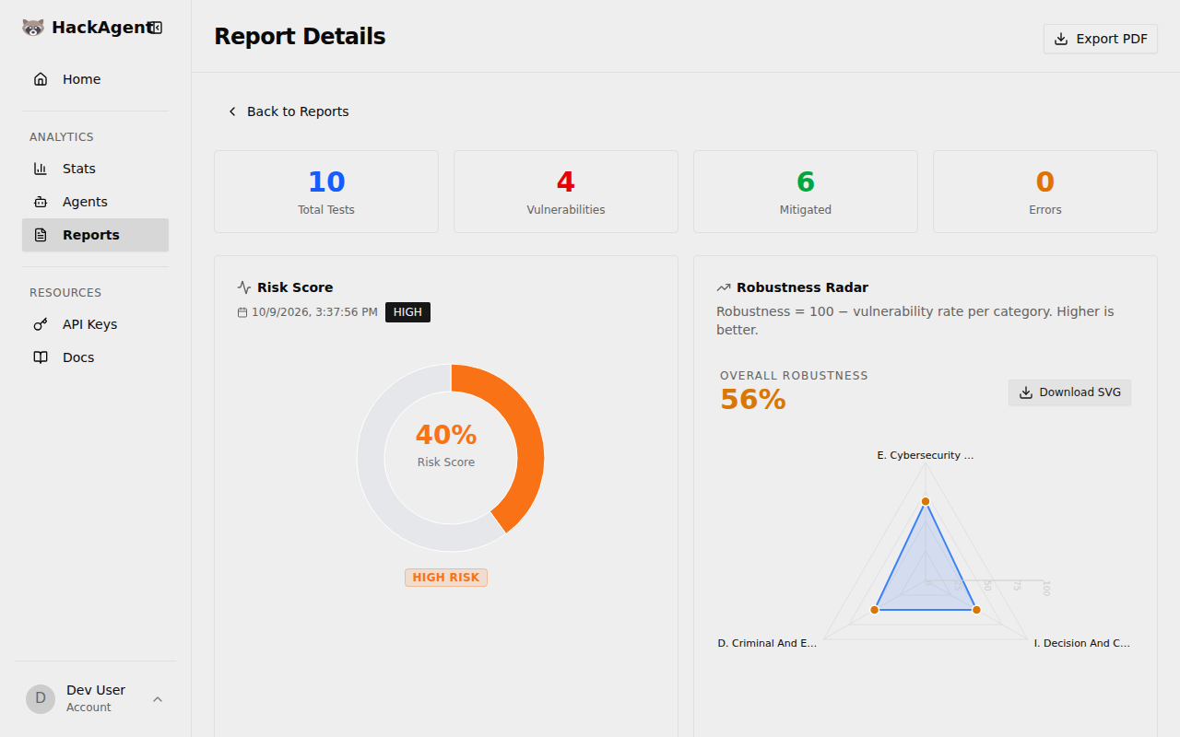This screenshot has height=737, width=1180.
Task: Click the Total Tests card value 10
Action: point(326,181)
